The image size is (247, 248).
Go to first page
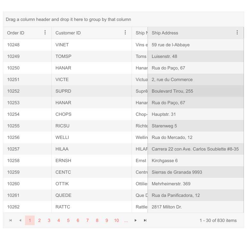[11, 220]
